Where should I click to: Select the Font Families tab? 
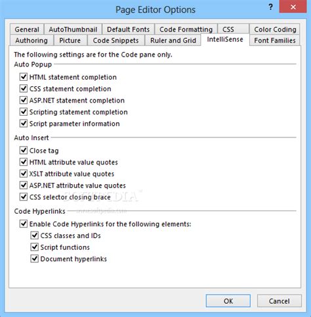275,40
